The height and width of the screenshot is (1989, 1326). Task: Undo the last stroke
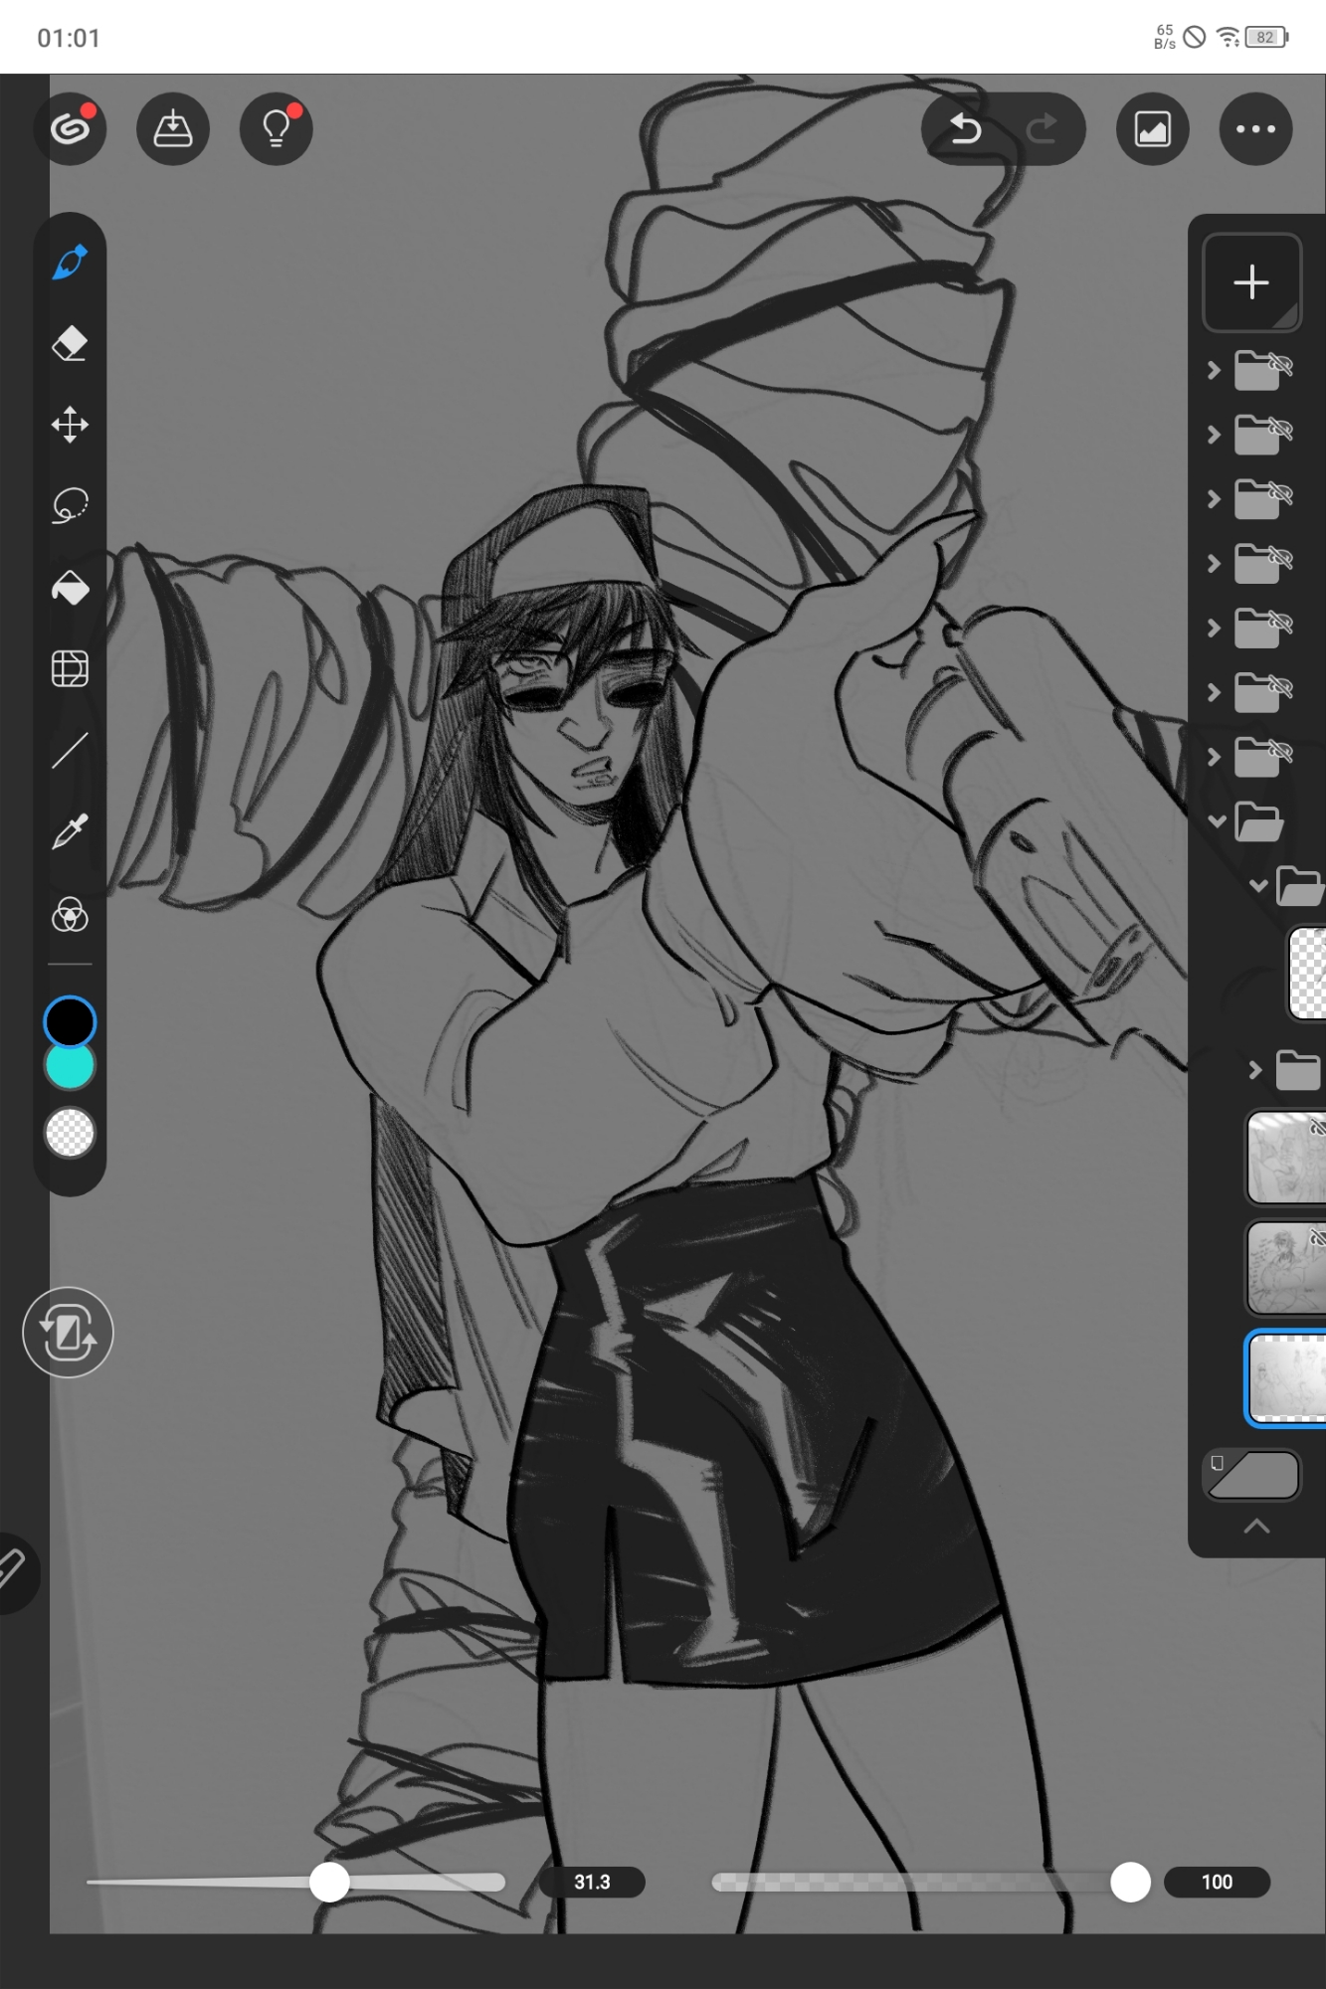(x=964, y=129)
